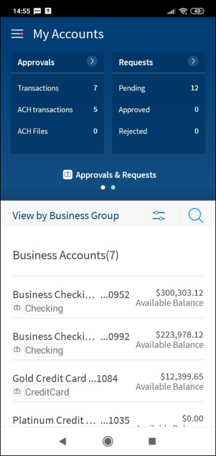Tap briefcase icon under Gold Credit Card
The width and height of the screenshot is (216, 456).
[17, 392]
